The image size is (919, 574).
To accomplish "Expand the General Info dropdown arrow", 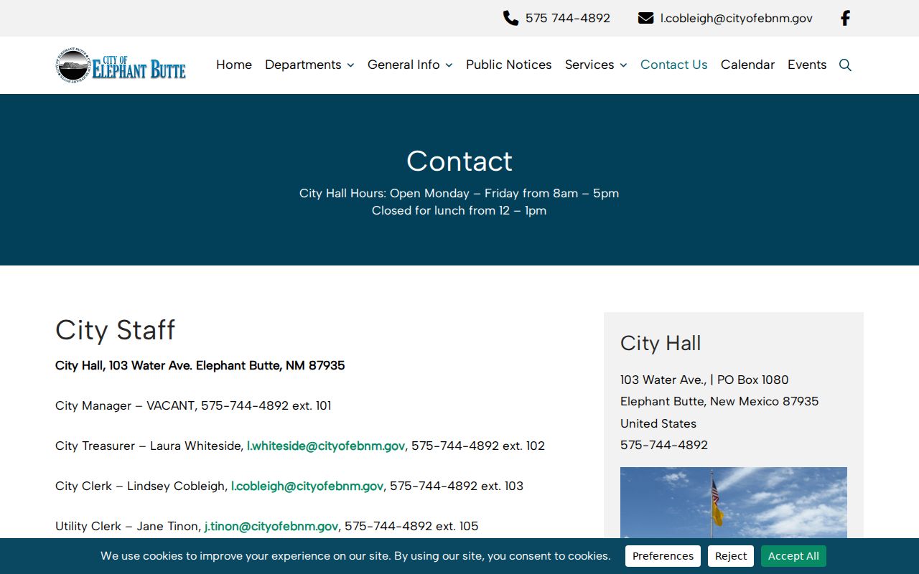I will pyautogui.click(x=449, y=65).
